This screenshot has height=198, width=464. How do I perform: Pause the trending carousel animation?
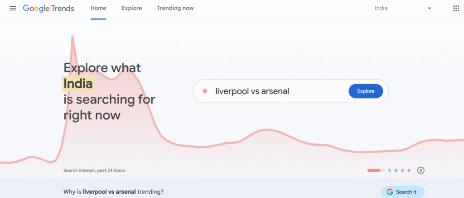(x=421, y=170)
